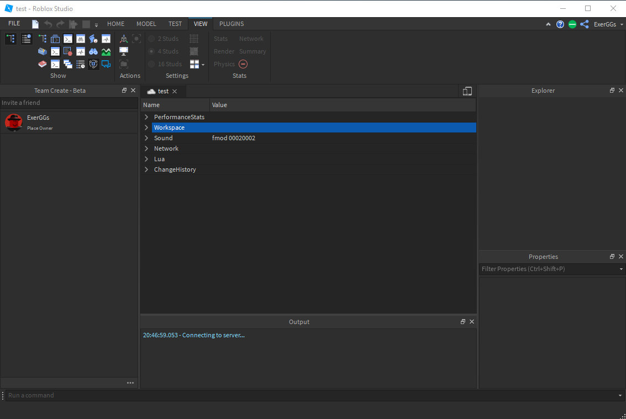Screen dimensions: 626x419
Task: Expand the PerformanceStats tree row
Action: click(x=146, y=117)
